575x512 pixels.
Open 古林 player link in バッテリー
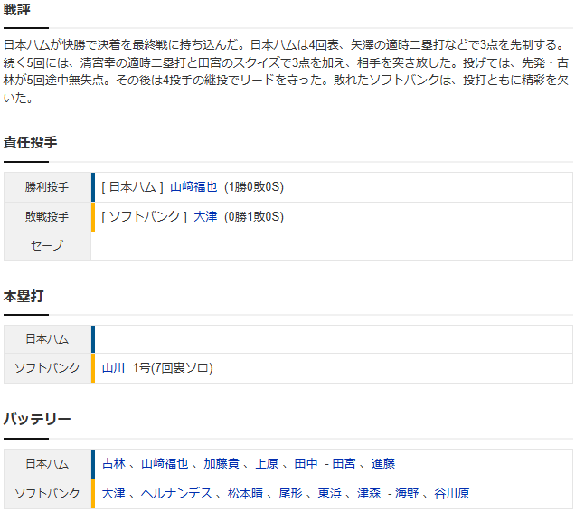coord(113,463)
